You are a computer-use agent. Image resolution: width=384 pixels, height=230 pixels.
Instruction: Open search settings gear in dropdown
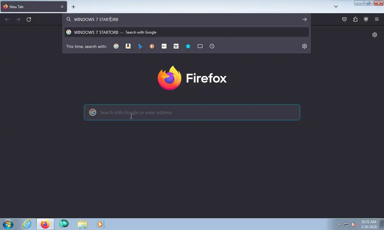coord(304,46)
